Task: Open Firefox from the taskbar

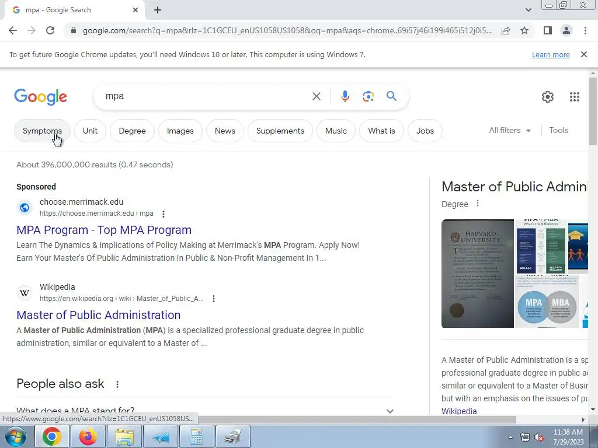Action: (x=88, y=436)
